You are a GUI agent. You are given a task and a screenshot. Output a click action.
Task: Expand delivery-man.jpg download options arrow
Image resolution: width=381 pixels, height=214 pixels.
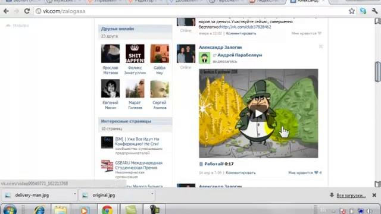[x=74, y=194]
